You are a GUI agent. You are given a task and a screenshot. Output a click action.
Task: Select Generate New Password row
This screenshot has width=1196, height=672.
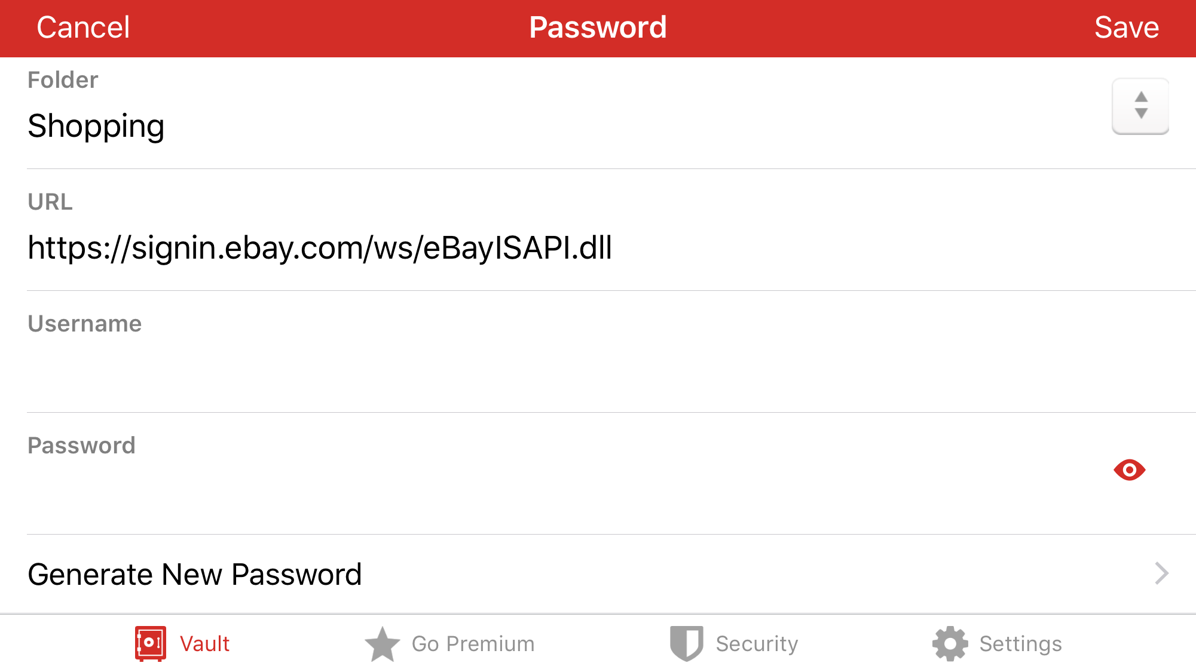(598, 574)
